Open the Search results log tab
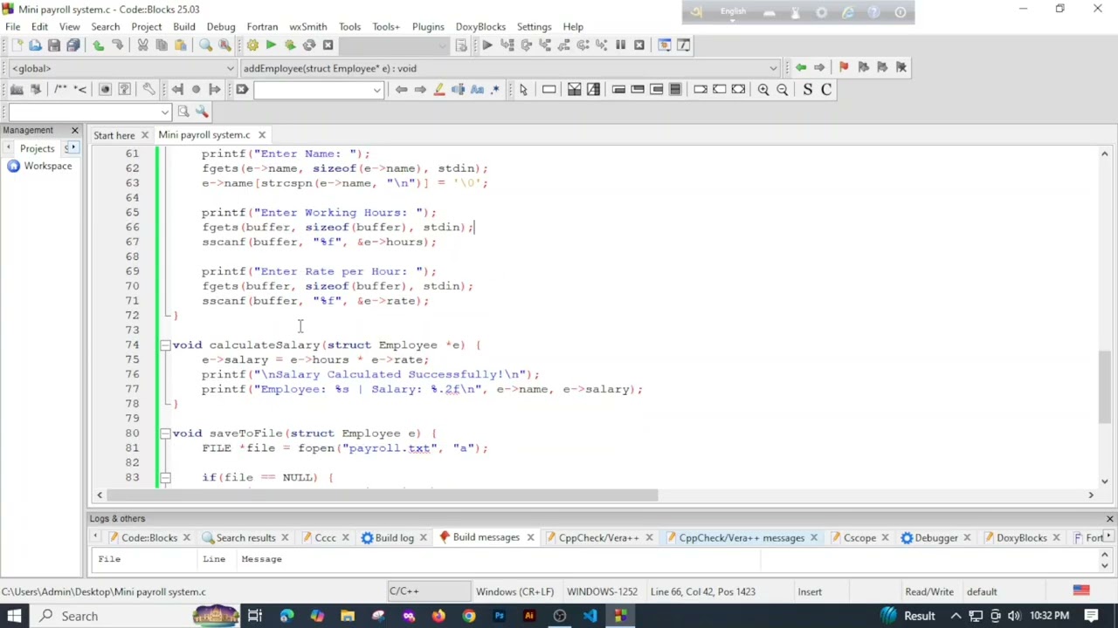 pyautogui.click(x=245, y=537)
